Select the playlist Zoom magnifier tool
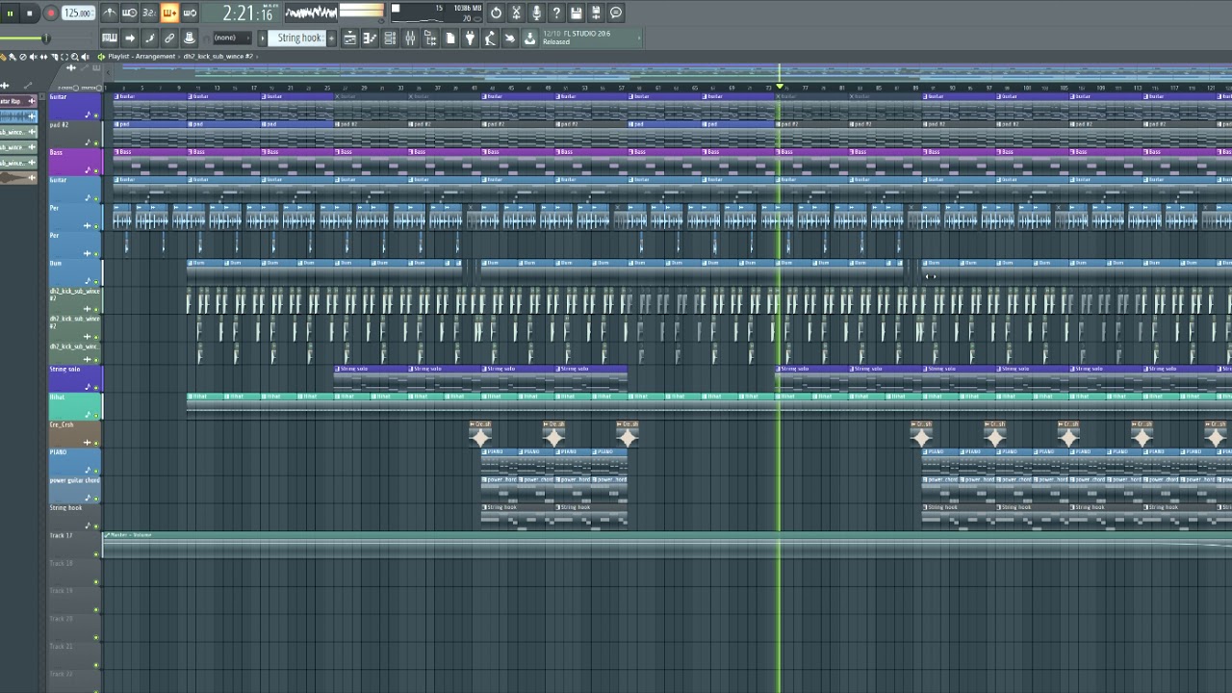 click(75, 57)
